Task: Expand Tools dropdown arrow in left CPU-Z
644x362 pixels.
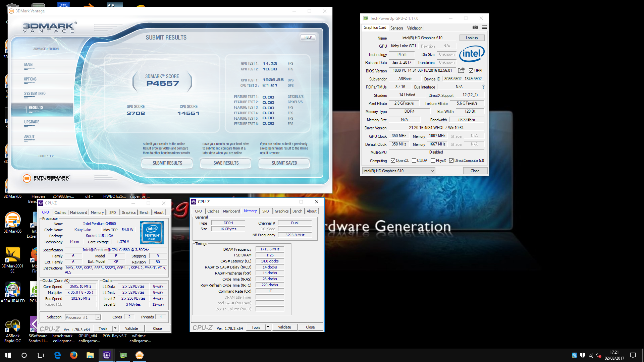Action: coord(115,328)
